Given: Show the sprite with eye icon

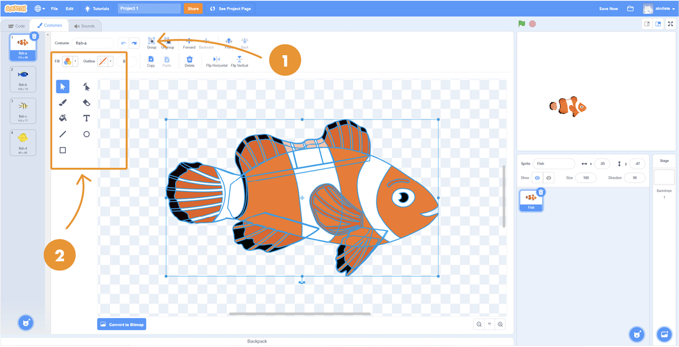Looking at the screenshot, I should click(537, 178).
